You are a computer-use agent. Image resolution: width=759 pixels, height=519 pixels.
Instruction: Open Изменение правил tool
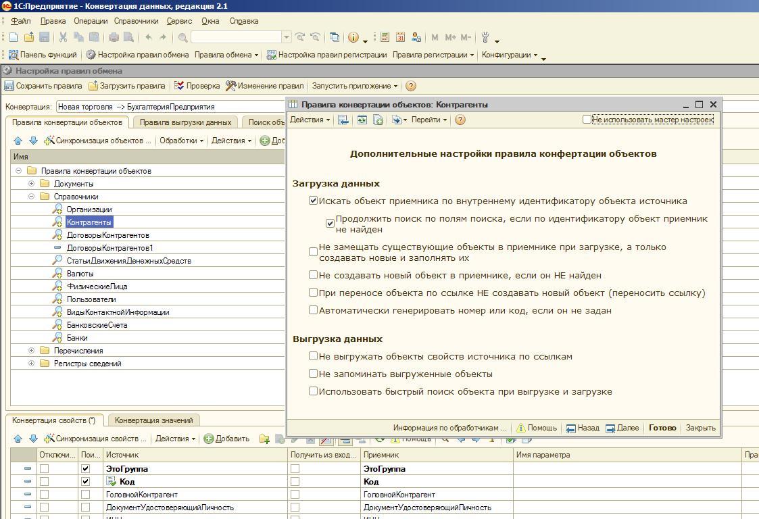click(264, 86)
